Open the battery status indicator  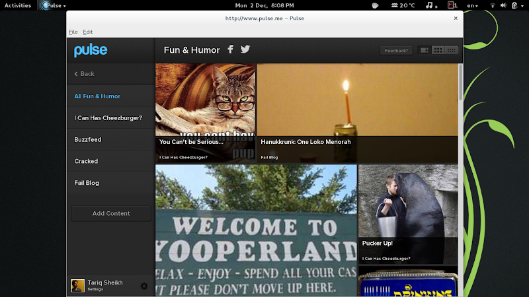click(x=514, y=5)
